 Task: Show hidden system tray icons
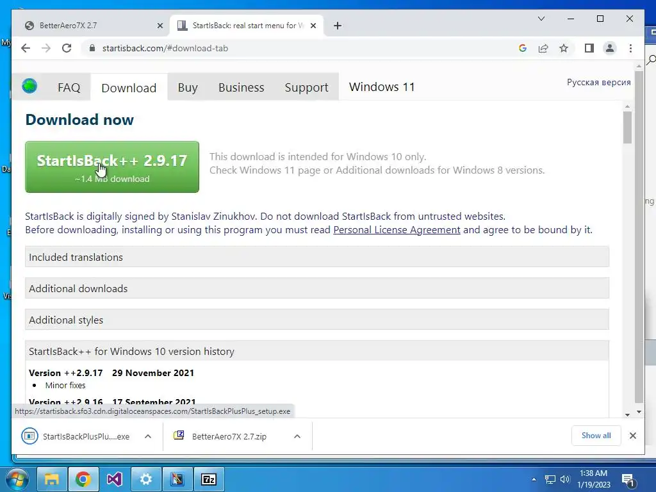point(534,479)
